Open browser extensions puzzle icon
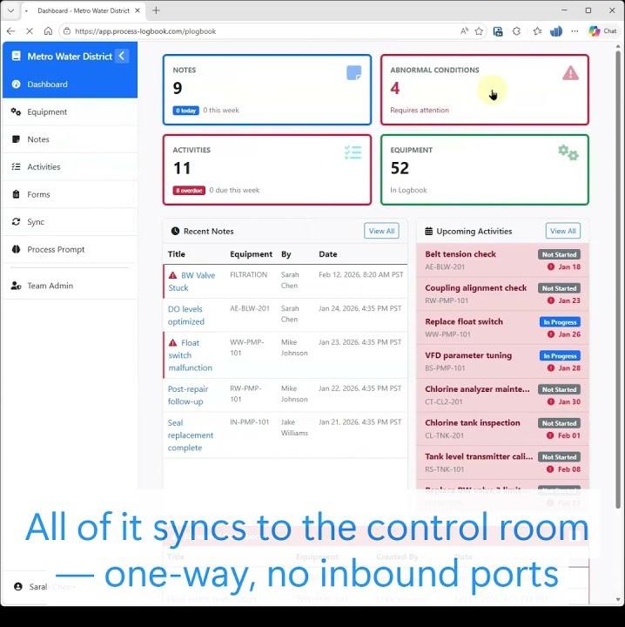625x627 pixels. point(516,31)
